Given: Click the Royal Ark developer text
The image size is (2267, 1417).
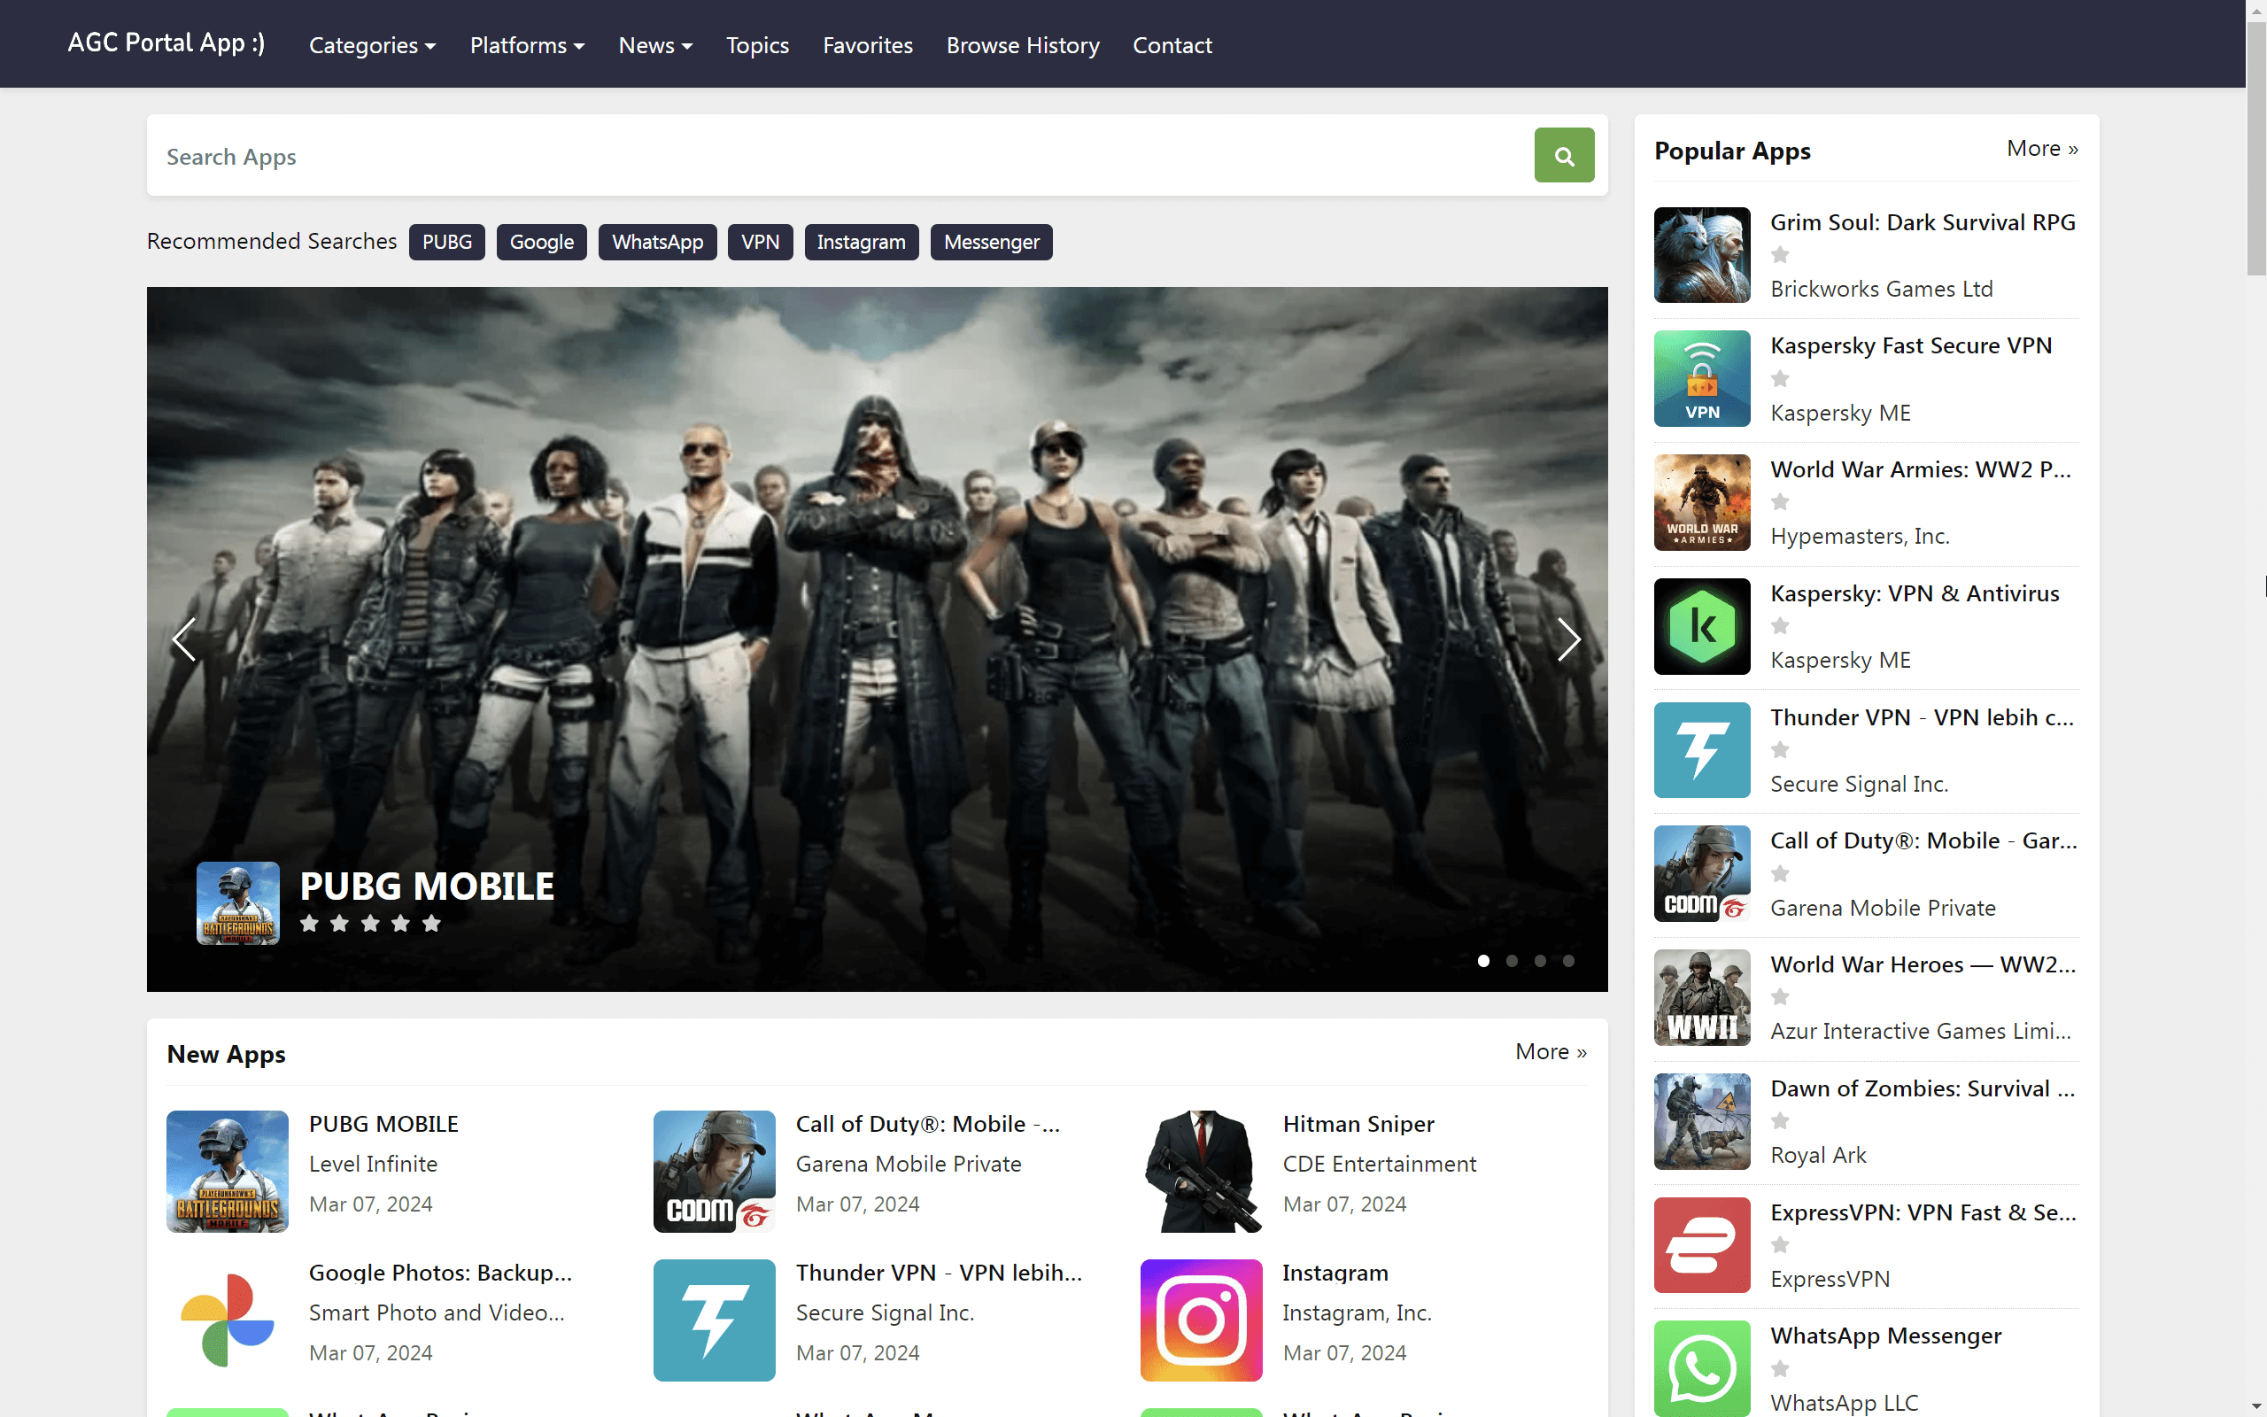Looking at the screenshot, I should [x=1818, y=1155].
